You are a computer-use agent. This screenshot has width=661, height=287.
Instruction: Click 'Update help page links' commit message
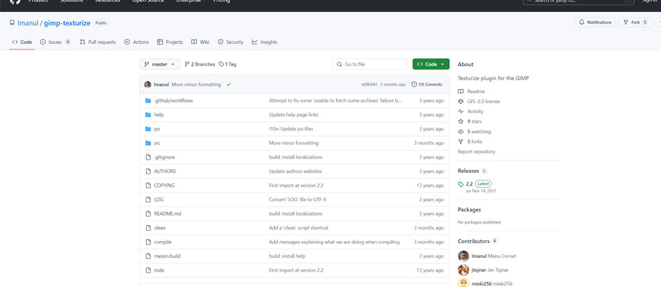[294, 115]
